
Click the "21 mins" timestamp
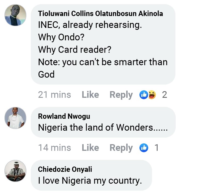(x=54, y=95)
